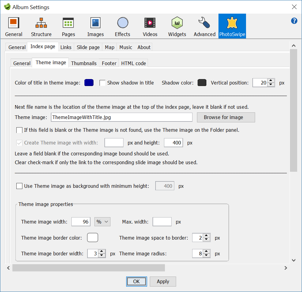Open the Advanced settings wrench icon
Viewport: 302px width, 292px height.
pyautogui.click(x=204, y=26)
